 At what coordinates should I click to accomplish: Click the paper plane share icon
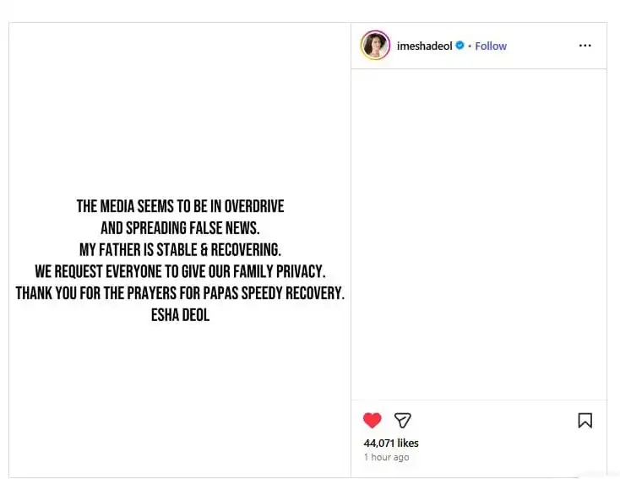(403, 420)
